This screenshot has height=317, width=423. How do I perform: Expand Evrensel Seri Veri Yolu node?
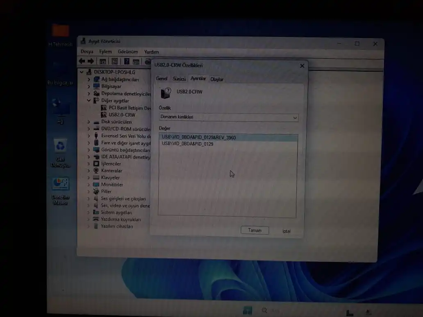(89, 136)
